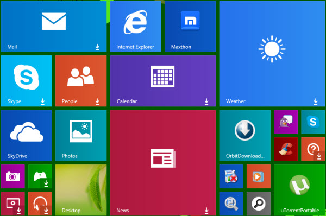The image size is (326, 216).
Task: Launch uTorrentPortable tile
Action: [299, 190]
